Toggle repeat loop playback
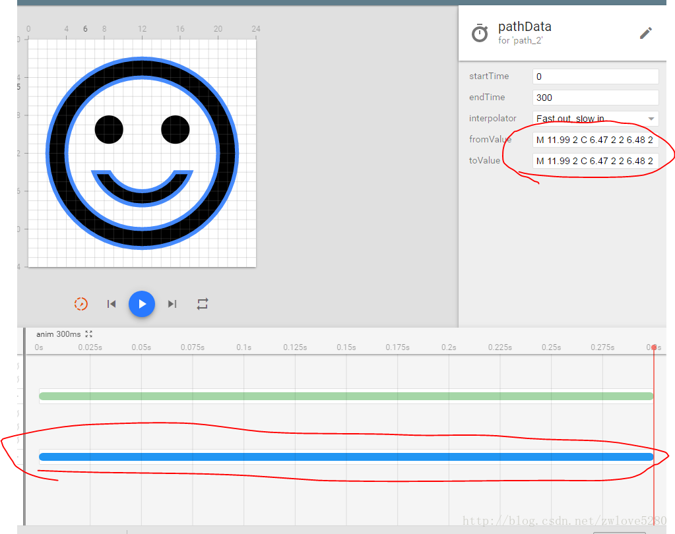 pyautogui.click(x=203, y=304)
